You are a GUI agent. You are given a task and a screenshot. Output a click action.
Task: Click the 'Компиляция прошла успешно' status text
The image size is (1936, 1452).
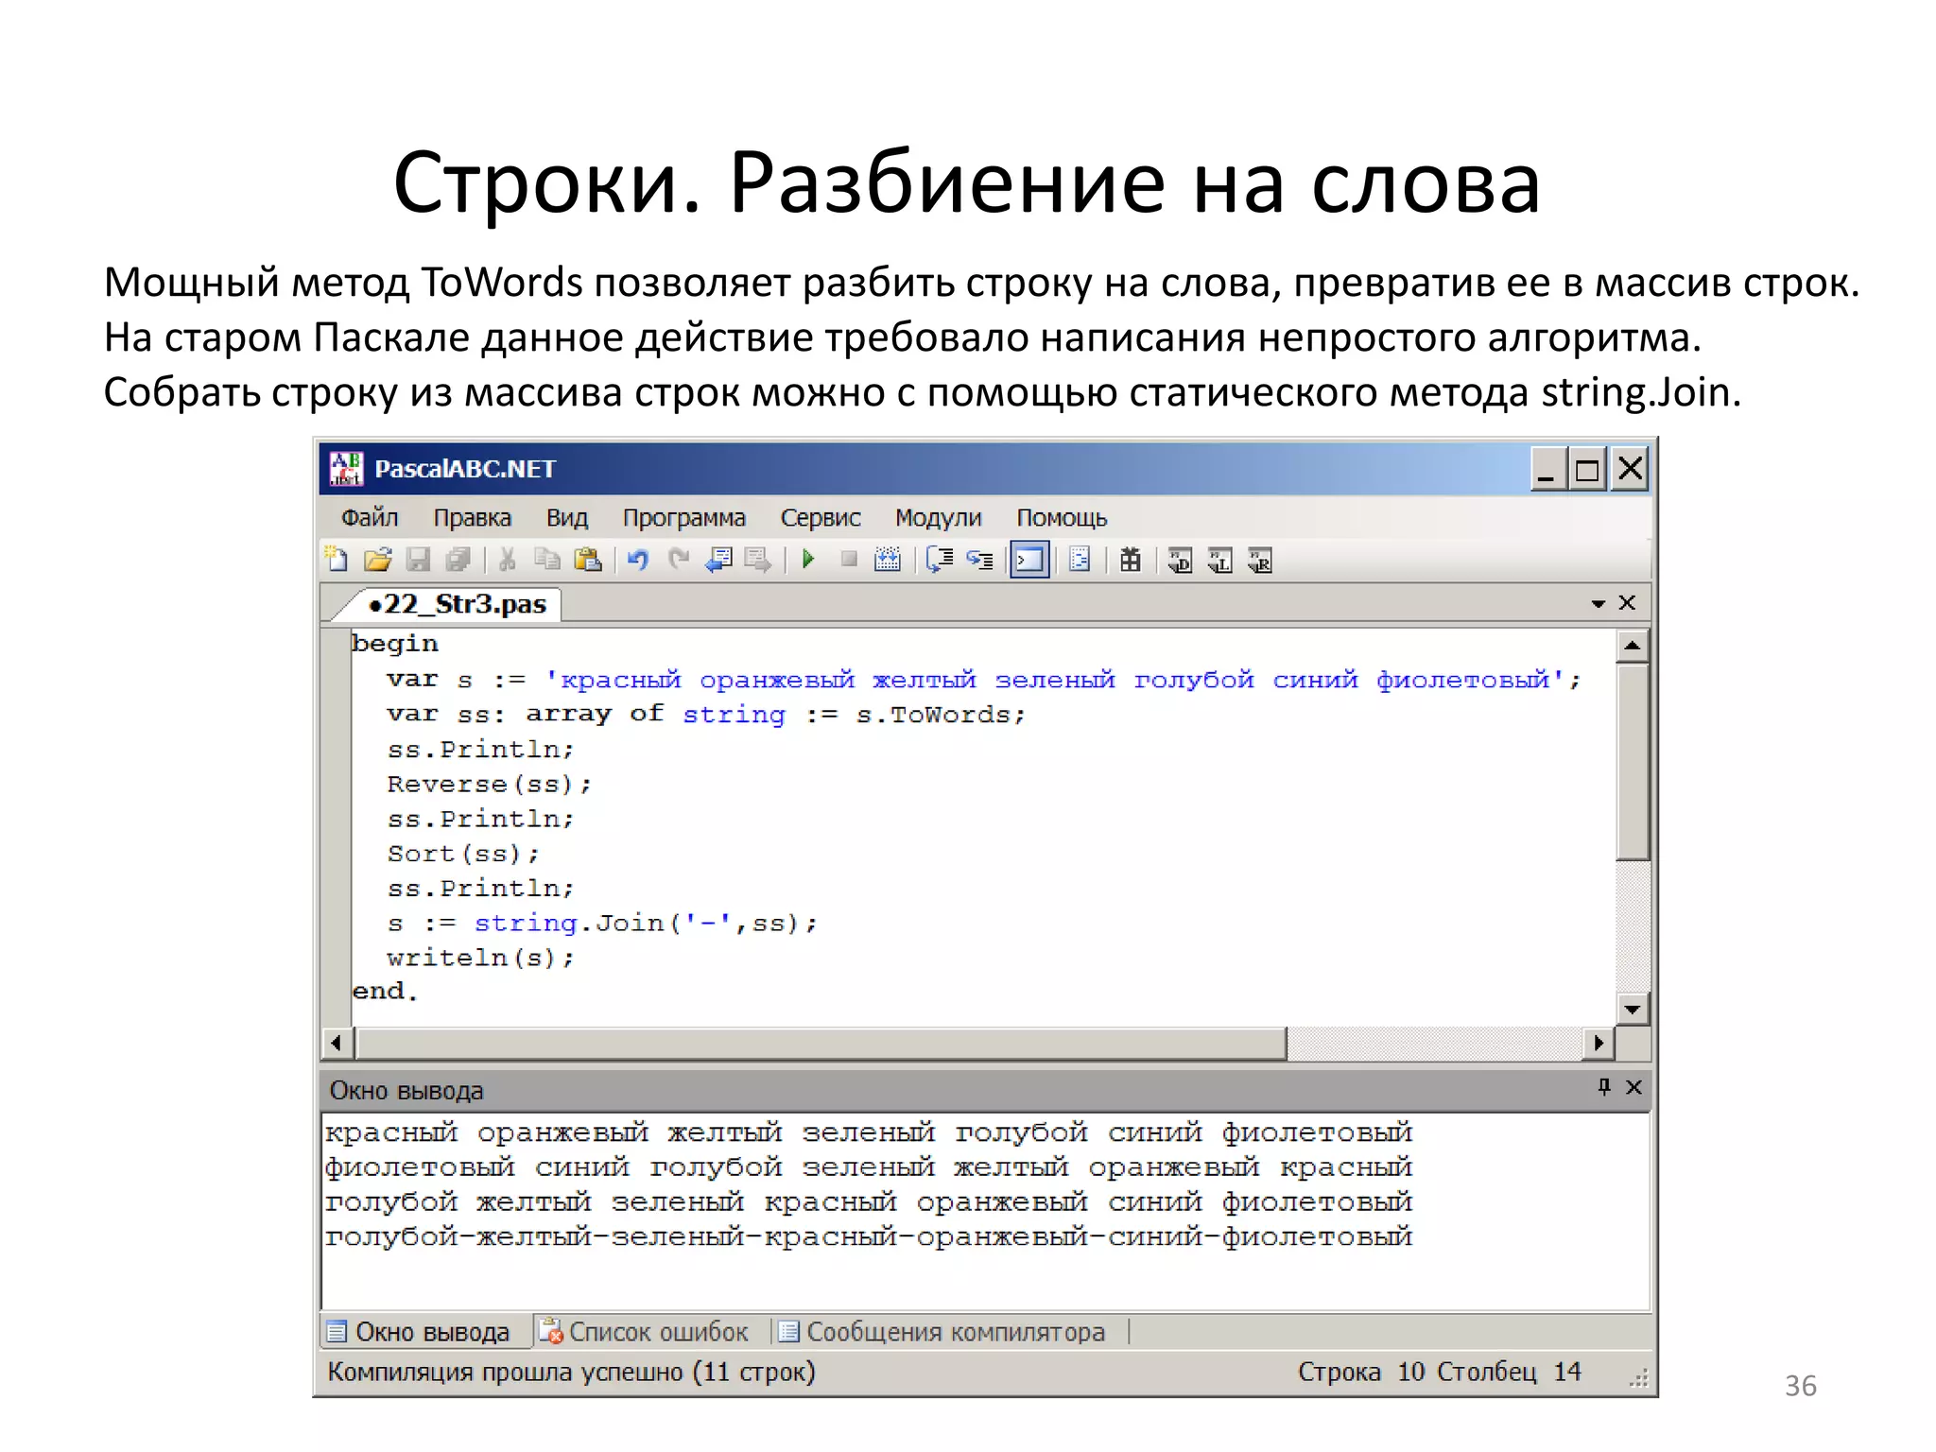[x=571, y=1372]
